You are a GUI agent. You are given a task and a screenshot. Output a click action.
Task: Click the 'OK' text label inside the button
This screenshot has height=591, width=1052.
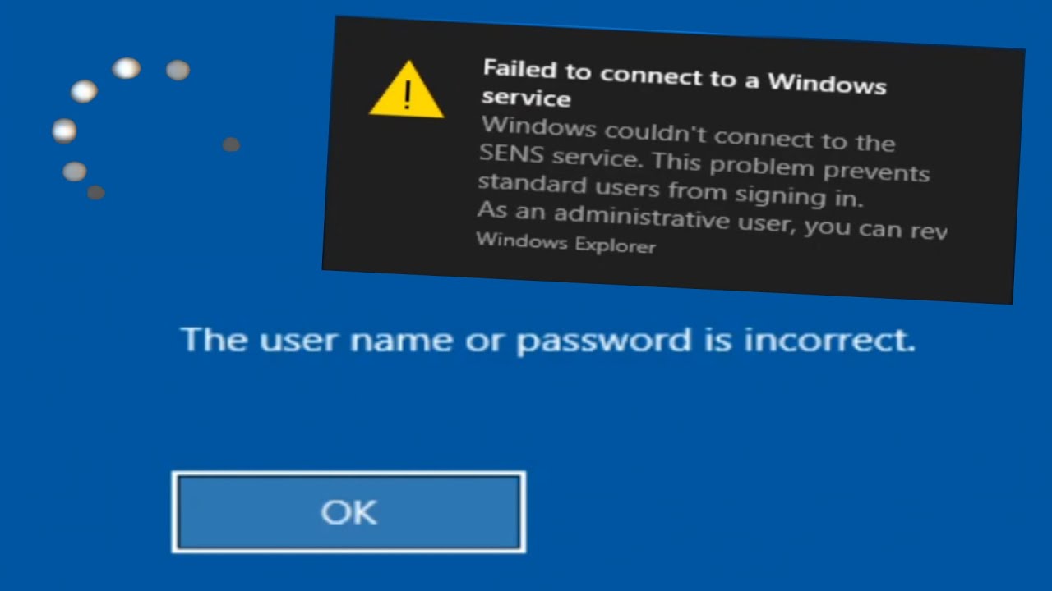(x=349, y=512)
